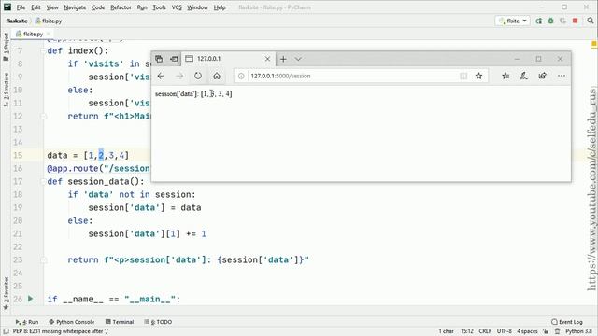The width and height of the screenshot is (598, 336).
Task: Open the Event Log
Action: point(567,322)
